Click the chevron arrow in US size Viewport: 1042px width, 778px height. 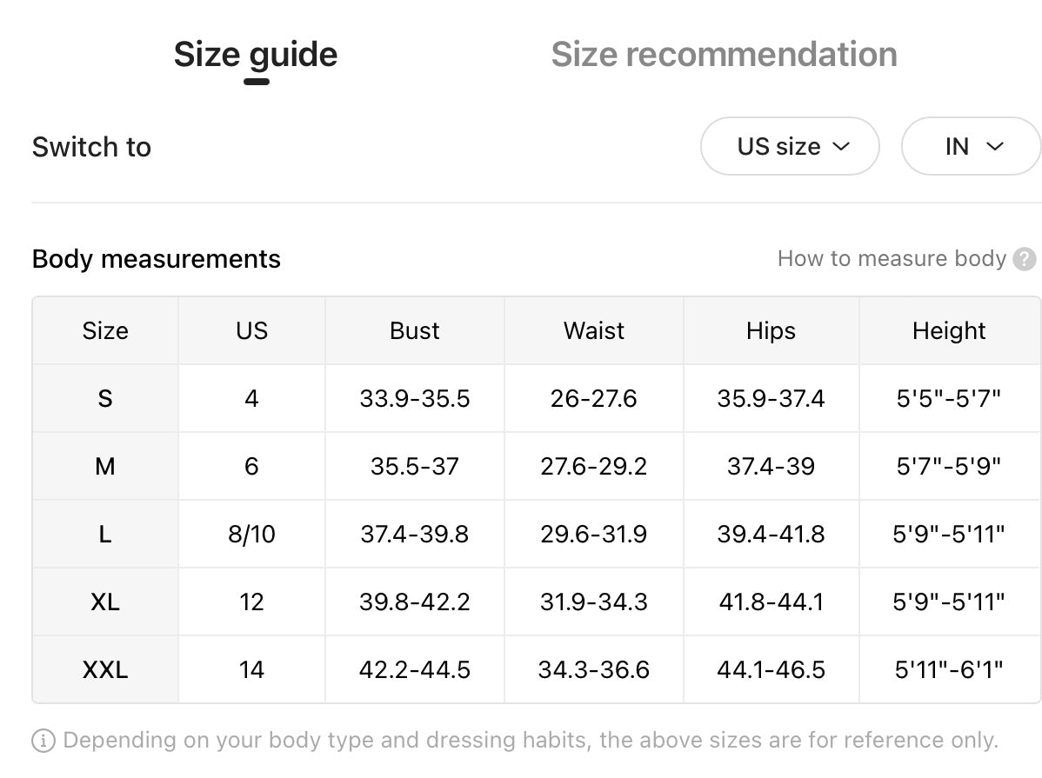[840, 146]
